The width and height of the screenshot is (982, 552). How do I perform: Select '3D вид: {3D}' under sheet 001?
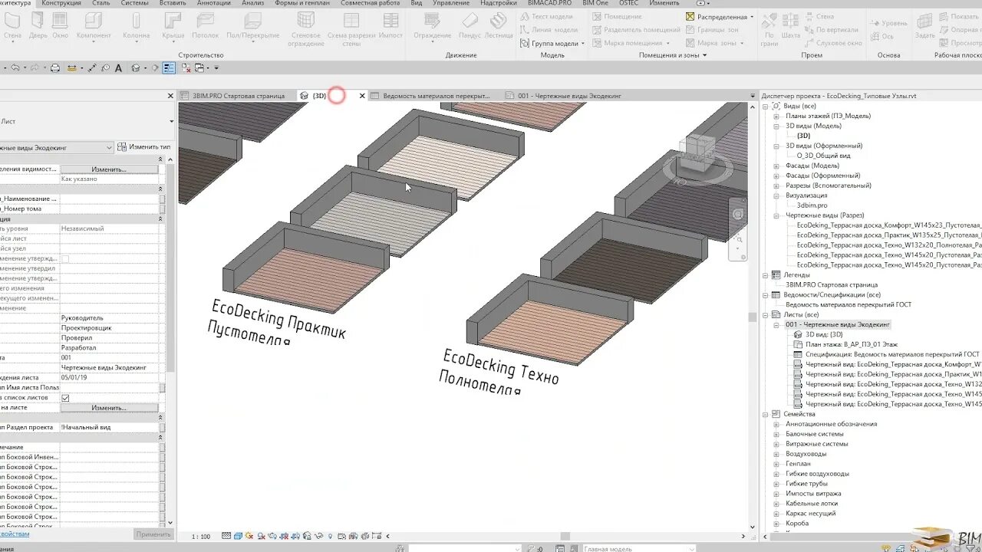click(x=823, y=334)
